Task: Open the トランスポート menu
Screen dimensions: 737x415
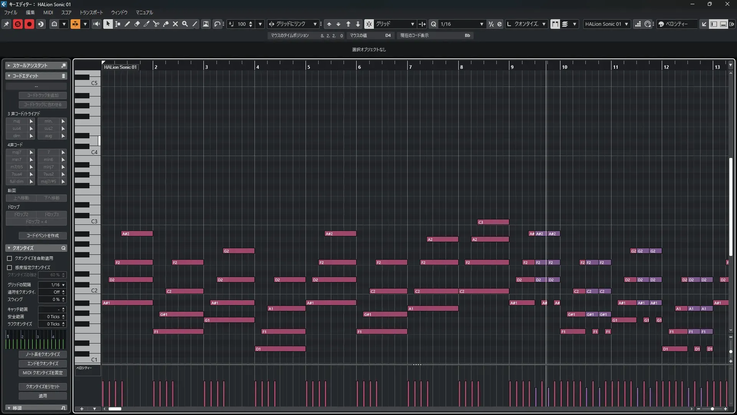Action: coord(91,12)
